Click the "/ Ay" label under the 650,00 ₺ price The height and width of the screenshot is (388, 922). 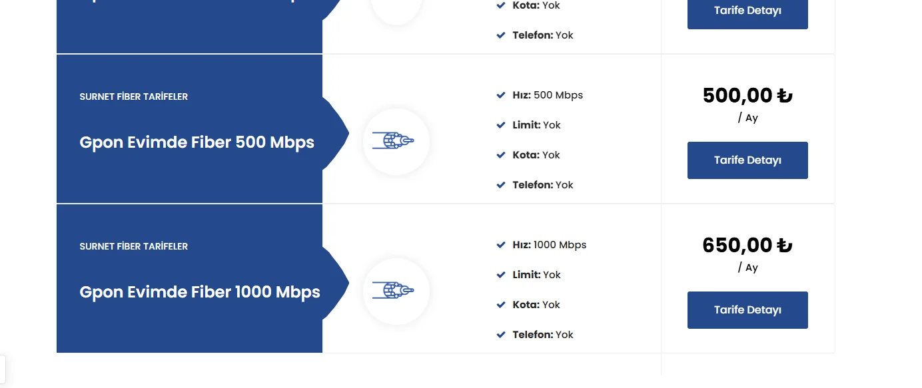(x=748, y=268)
